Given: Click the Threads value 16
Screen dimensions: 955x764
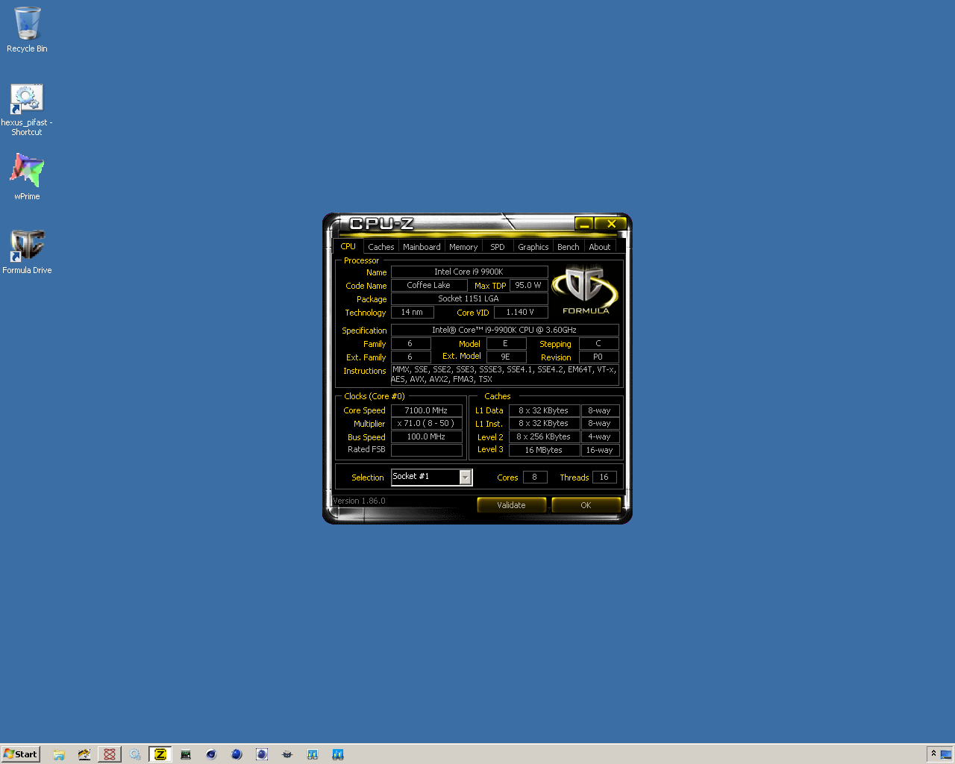Looking at the screenshot, I should [x=604, y=477].
